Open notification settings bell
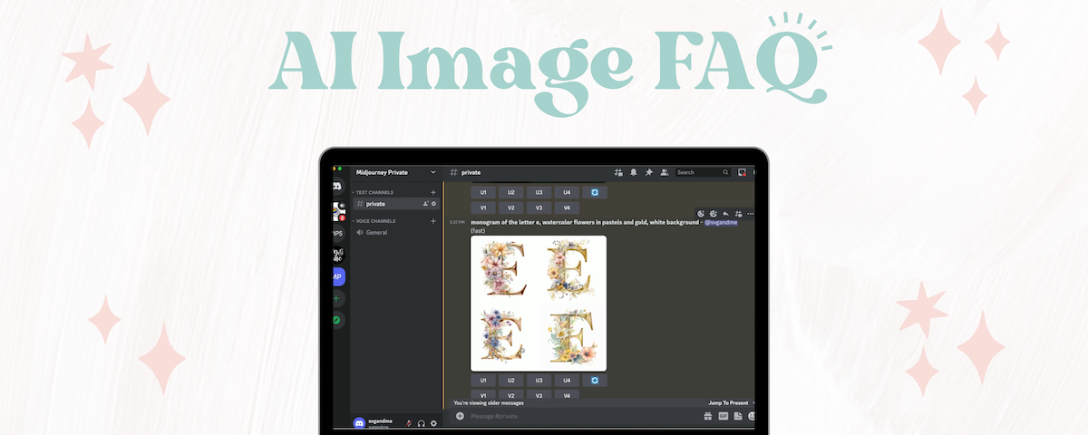Image resolution: width=1088 pixels, height=435 pixels. (634, 171)
